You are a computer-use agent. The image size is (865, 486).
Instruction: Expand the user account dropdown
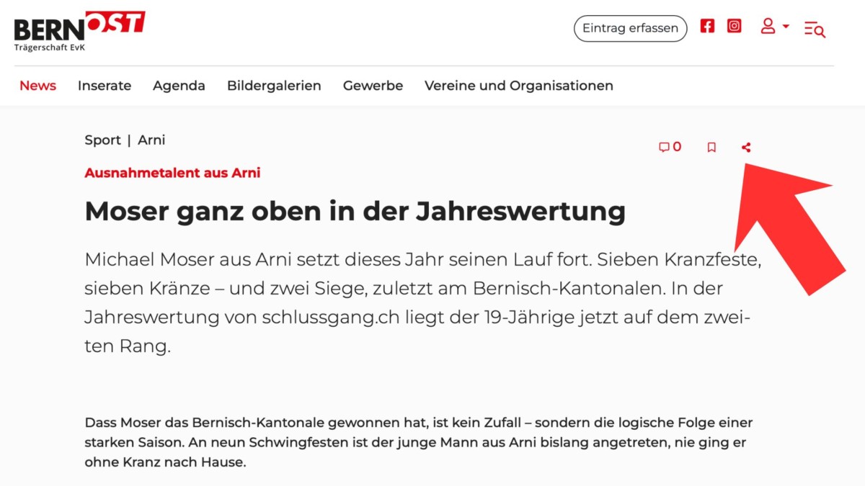[775, 27]
